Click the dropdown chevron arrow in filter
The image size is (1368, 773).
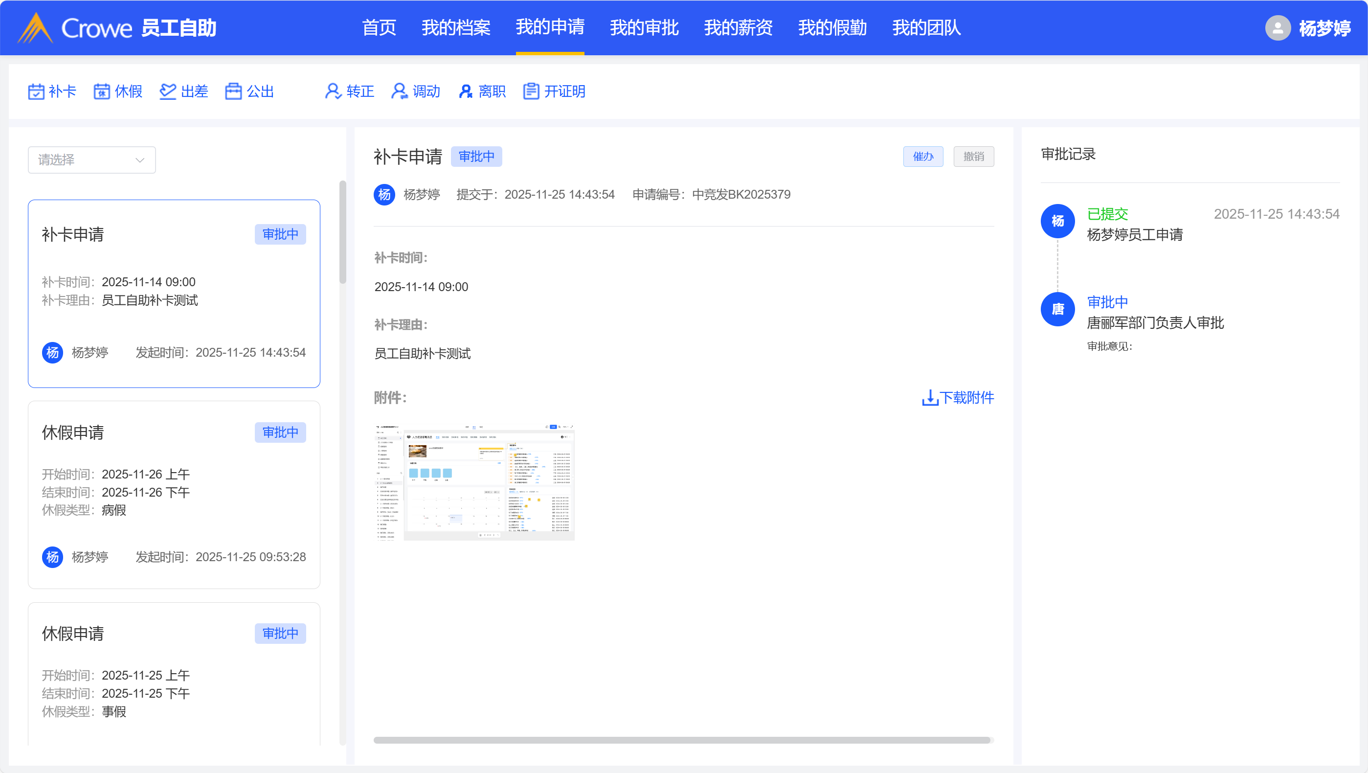tap(140, 160)
